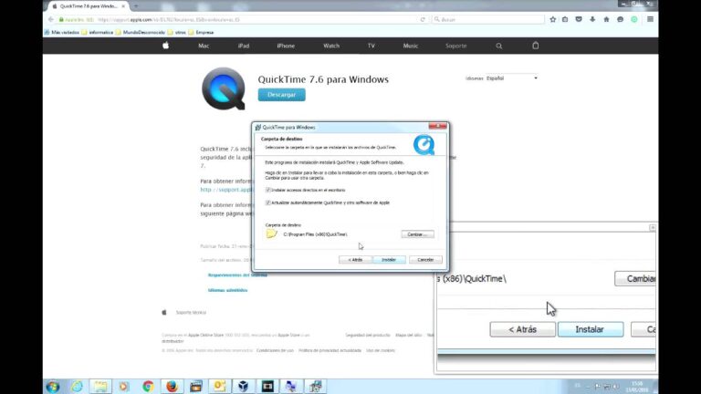Toggle 'Actualizar automáticamente QuickTime' checkbox

click(x=267, y=202)
